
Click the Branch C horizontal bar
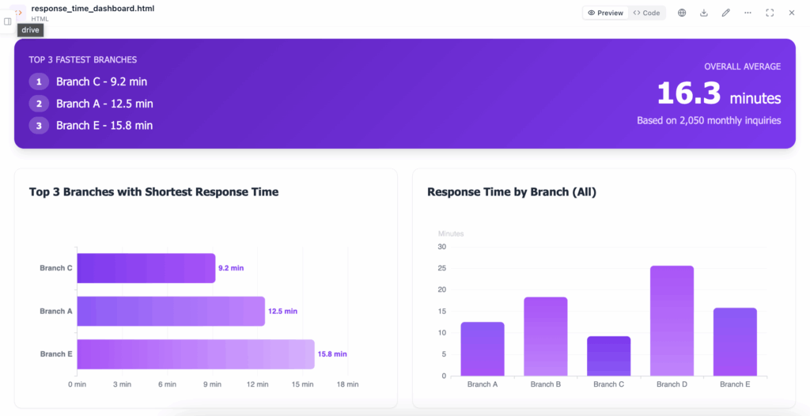146,268
